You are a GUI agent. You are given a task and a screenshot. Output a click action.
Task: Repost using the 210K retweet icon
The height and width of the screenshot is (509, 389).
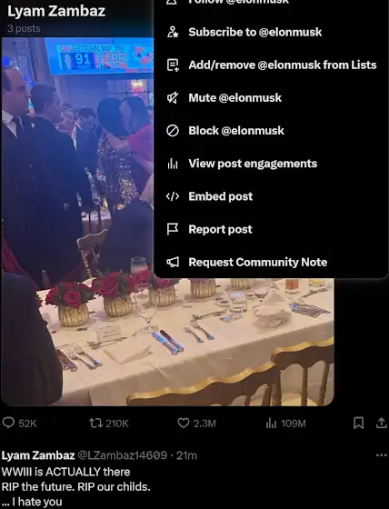pyautogui.click(x=95, y=423)
